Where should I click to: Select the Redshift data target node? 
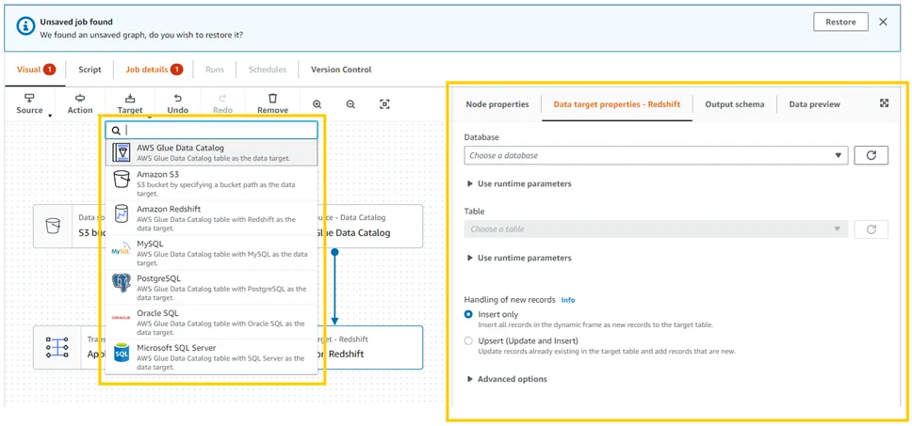(370, 347)
